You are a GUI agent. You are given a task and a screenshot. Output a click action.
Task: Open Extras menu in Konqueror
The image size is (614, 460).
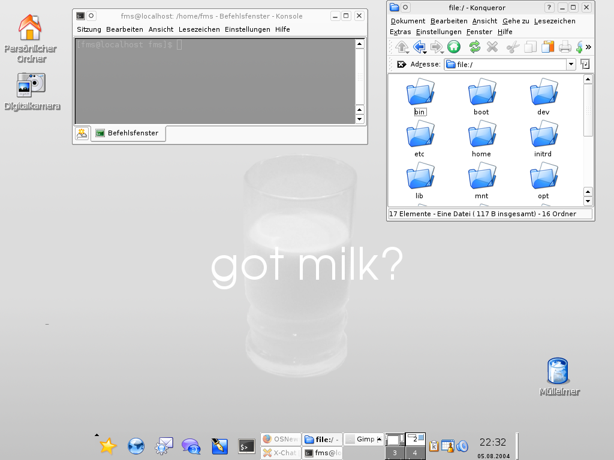pyautogui.click(x=400, y=32)
